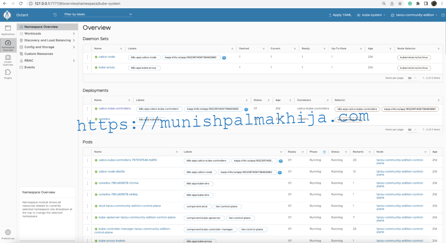Filter Daemon Sets by Labels column
Screen dimensions: 446x243
(x=233, y=49)
